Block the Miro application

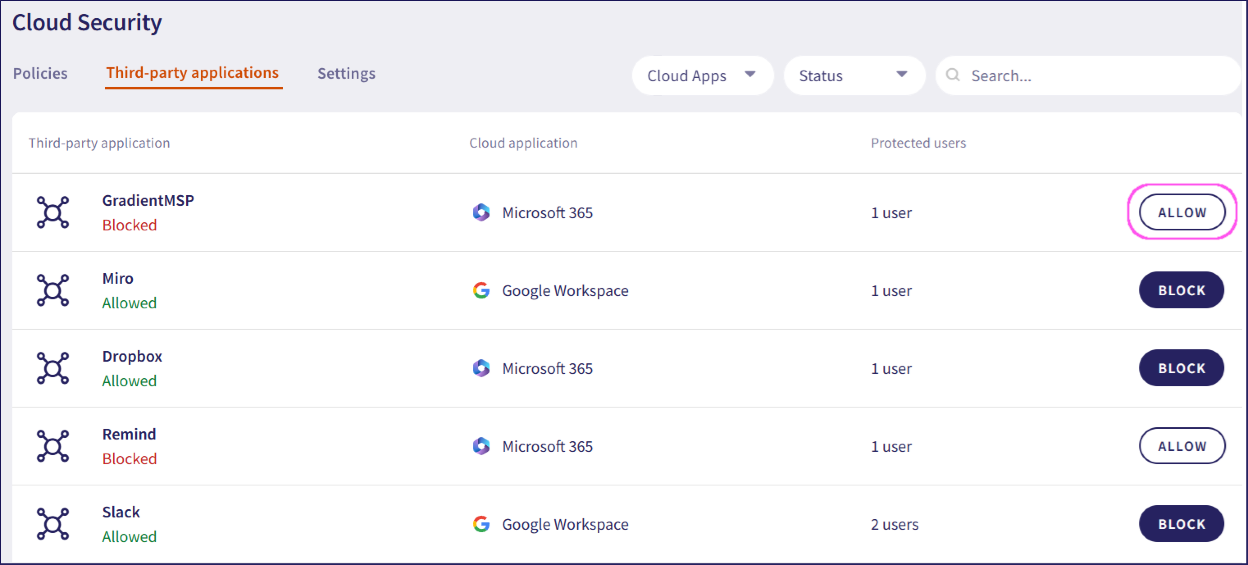1181,290
